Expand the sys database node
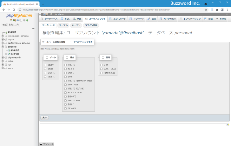 (3, 65)
